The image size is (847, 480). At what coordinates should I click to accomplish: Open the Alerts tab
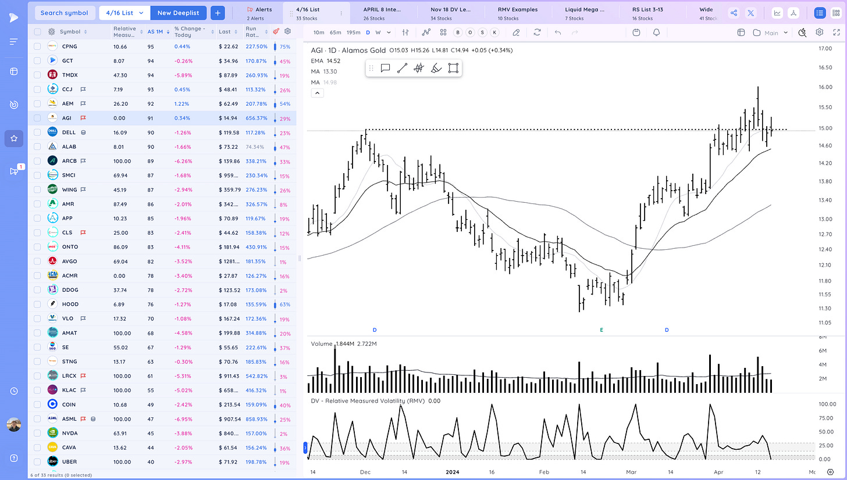point(259,13)
